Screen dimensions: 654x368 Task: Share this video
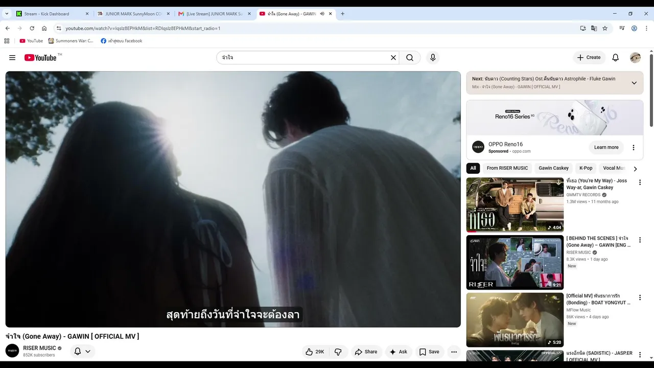(x=366, y=352)
